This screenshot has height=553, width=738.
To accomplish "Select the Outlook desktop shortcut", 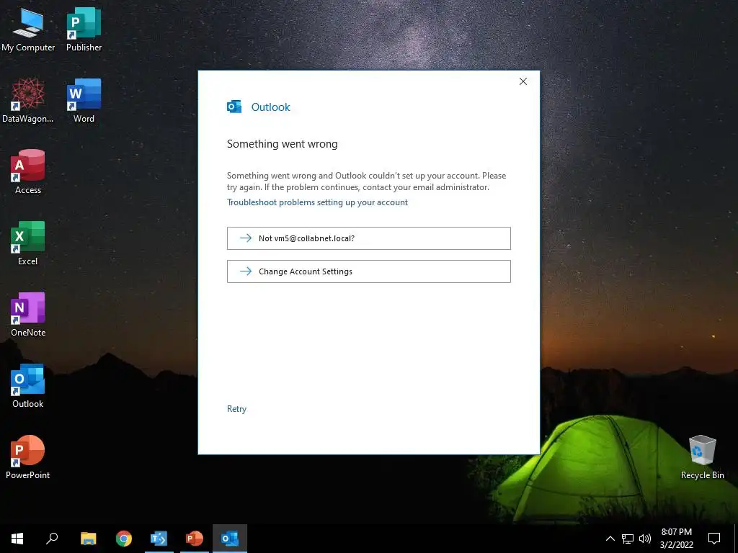I will 28,386.
